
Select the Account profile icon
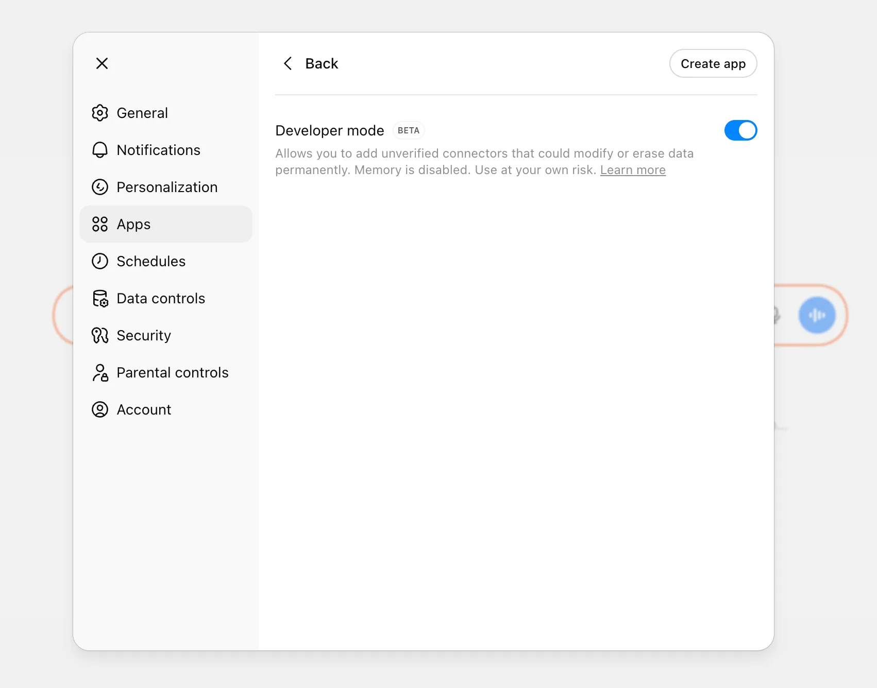coord(100,409)
